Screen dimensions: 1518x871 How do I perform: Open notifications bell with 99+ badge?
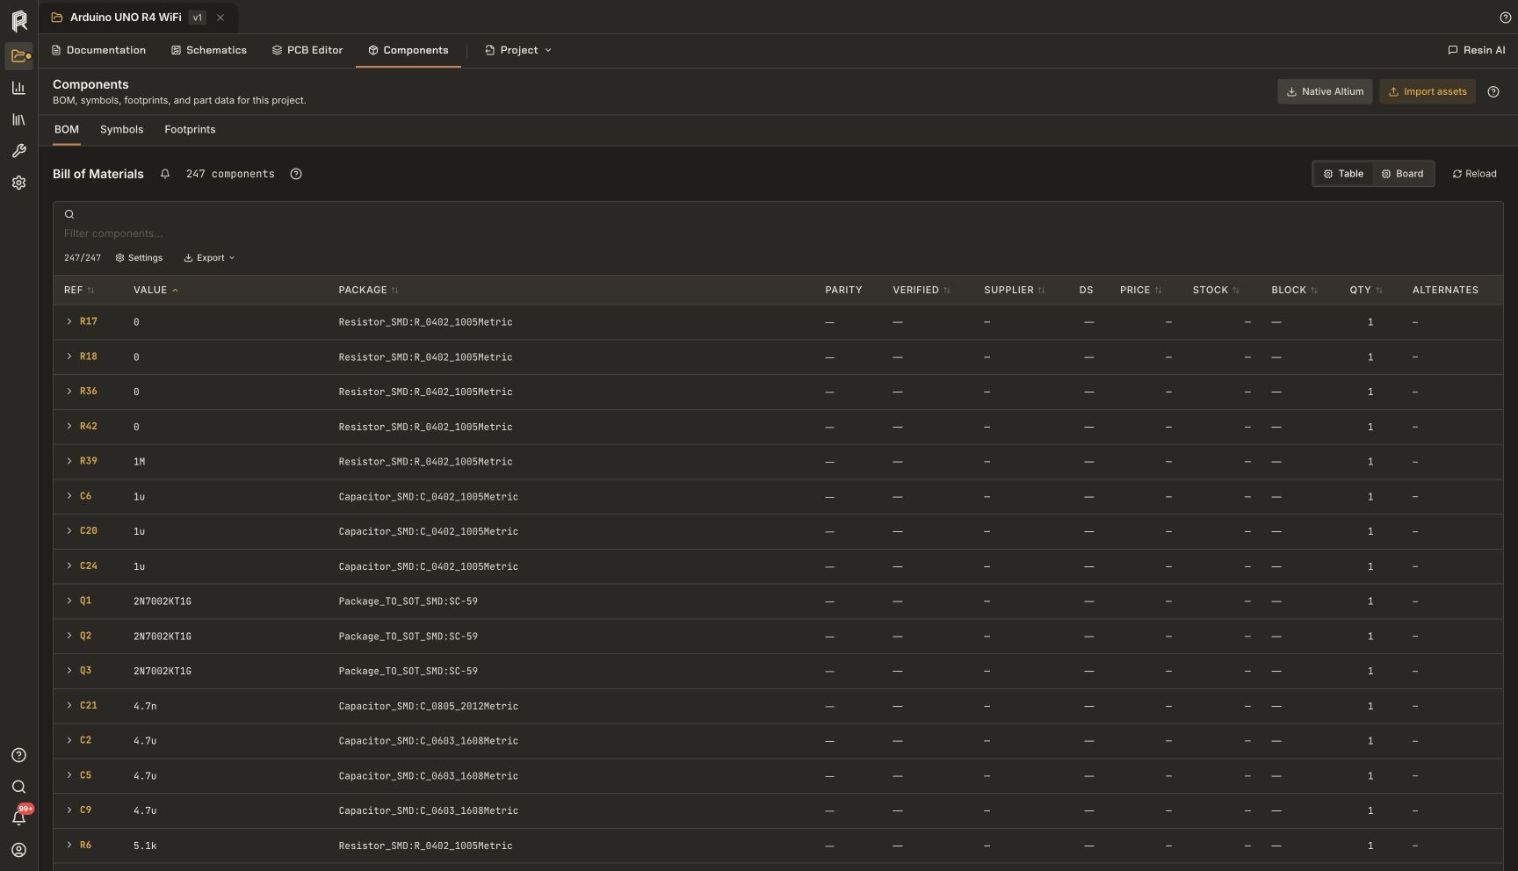coord(18,817)
